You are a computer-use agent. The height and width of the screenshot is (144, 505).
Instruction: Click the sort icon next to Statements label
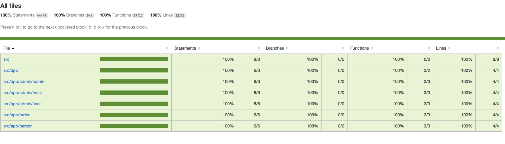[199, 48]
